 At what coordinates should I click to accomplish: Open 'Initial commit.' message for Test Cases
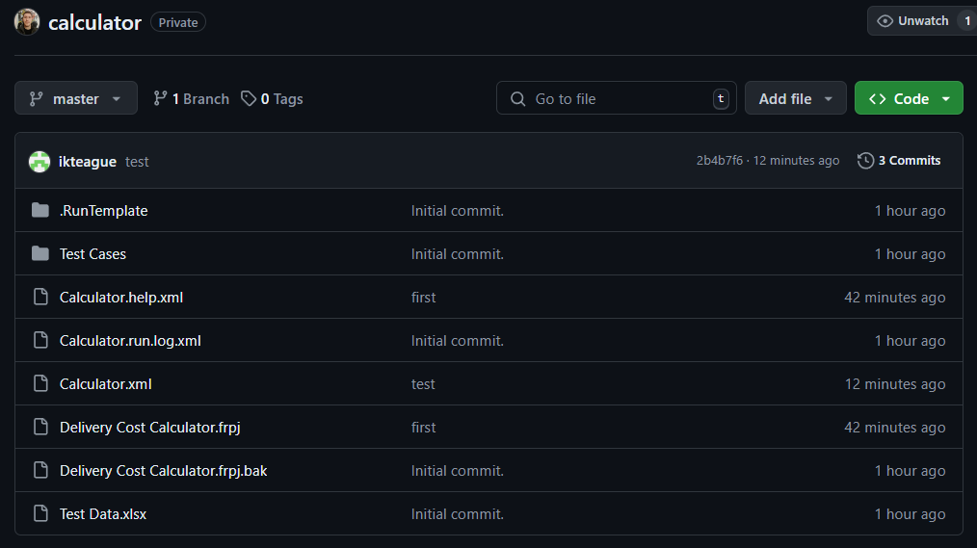click(458, 253)
